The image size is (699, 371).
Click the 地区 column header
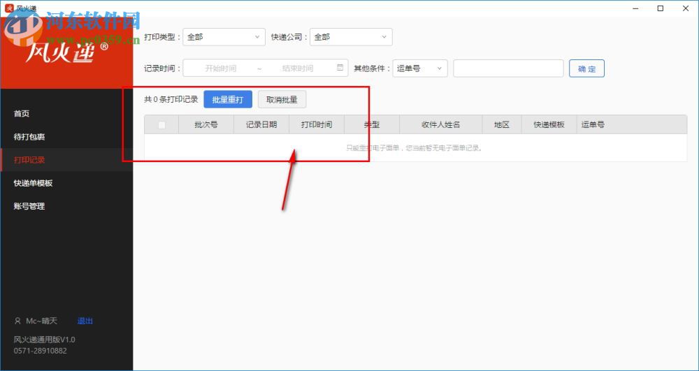pyautogui.click(x=501, y=124)
